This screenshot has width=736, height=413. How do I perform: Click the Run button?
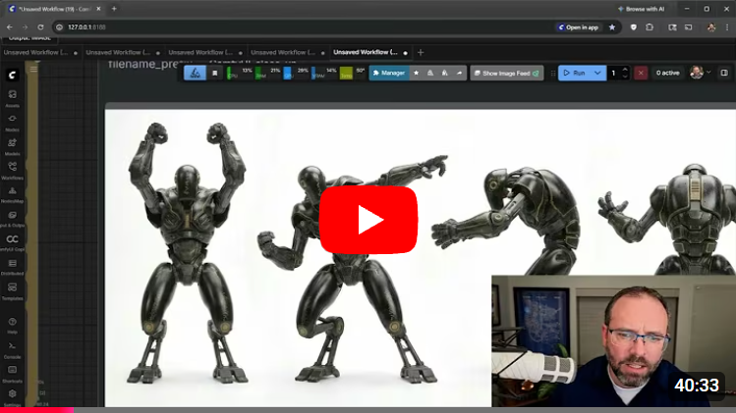click(x=574, y=73)
